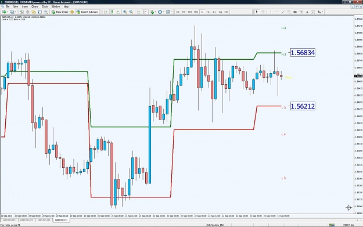Click the Profiles toolbar icon
Image resolution: width=363 pixels, height=227 pixels.
point(12,12)
